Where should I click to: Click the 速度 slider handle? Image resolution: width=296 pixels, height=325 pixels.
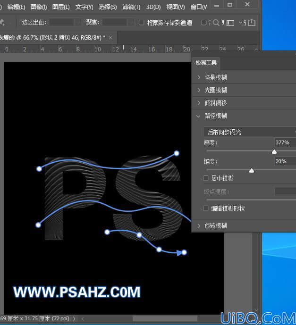pos(274,152)
